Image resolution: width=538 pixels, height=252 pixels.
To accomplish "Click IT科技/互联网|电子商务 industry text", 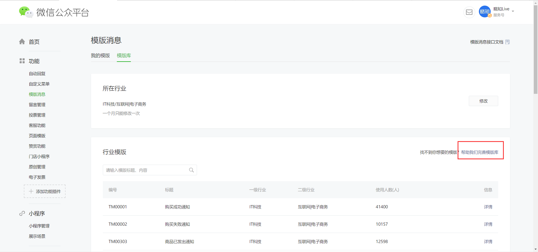I will tap(124, 104).
